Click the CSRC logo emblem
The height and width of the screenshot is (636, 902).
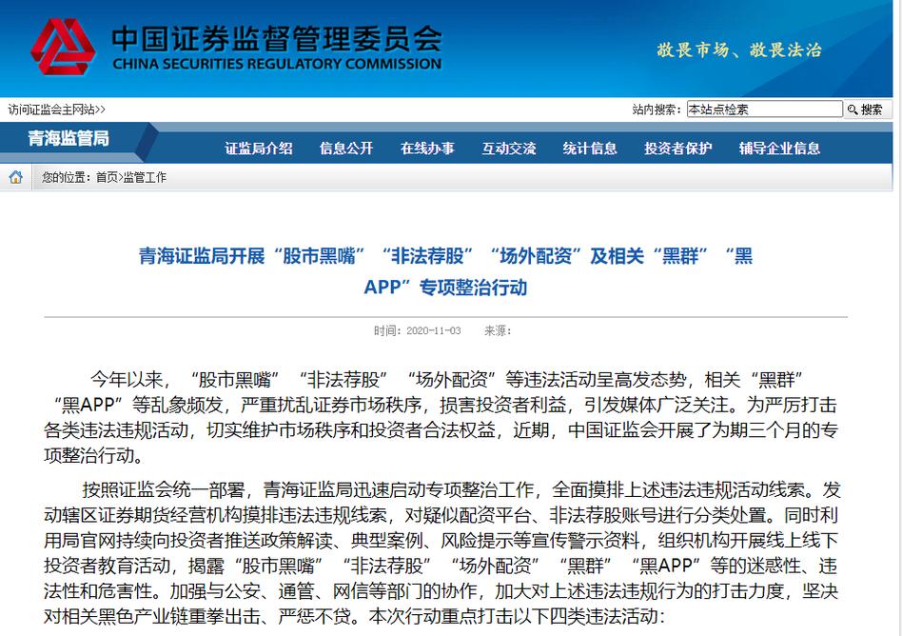point(63,47)
